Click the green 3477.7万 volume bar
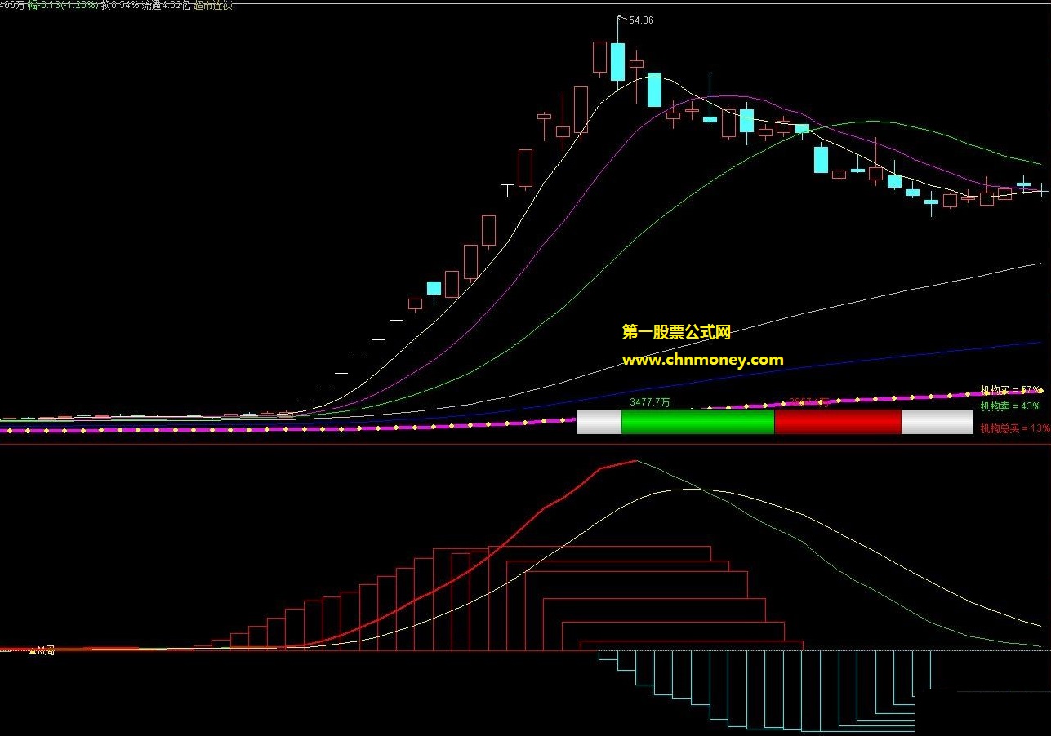1051x736 pixels. click(697, 421)
